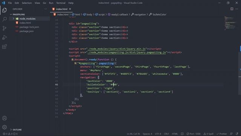Click Spaces: 4 indentation selector
The image size is (241, 136).
coord(147,134)
